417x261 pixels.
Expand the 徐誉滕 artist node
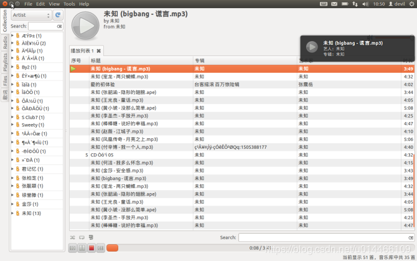pos(12,195)
